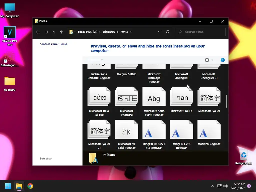Open the notification badge showing 3

click(249, 186)
